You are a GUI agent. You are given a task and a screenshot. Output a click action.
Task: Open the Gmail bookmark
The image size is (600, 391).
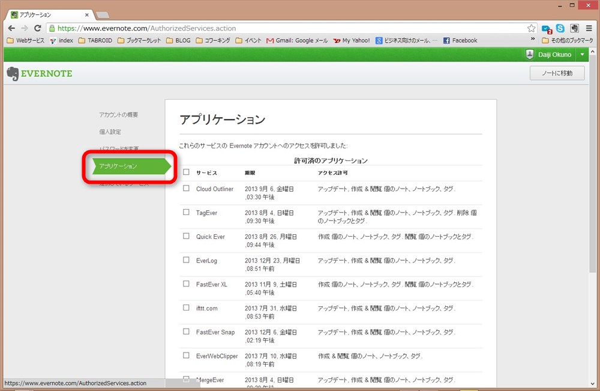pyautogui.click(x=298, y=41)
